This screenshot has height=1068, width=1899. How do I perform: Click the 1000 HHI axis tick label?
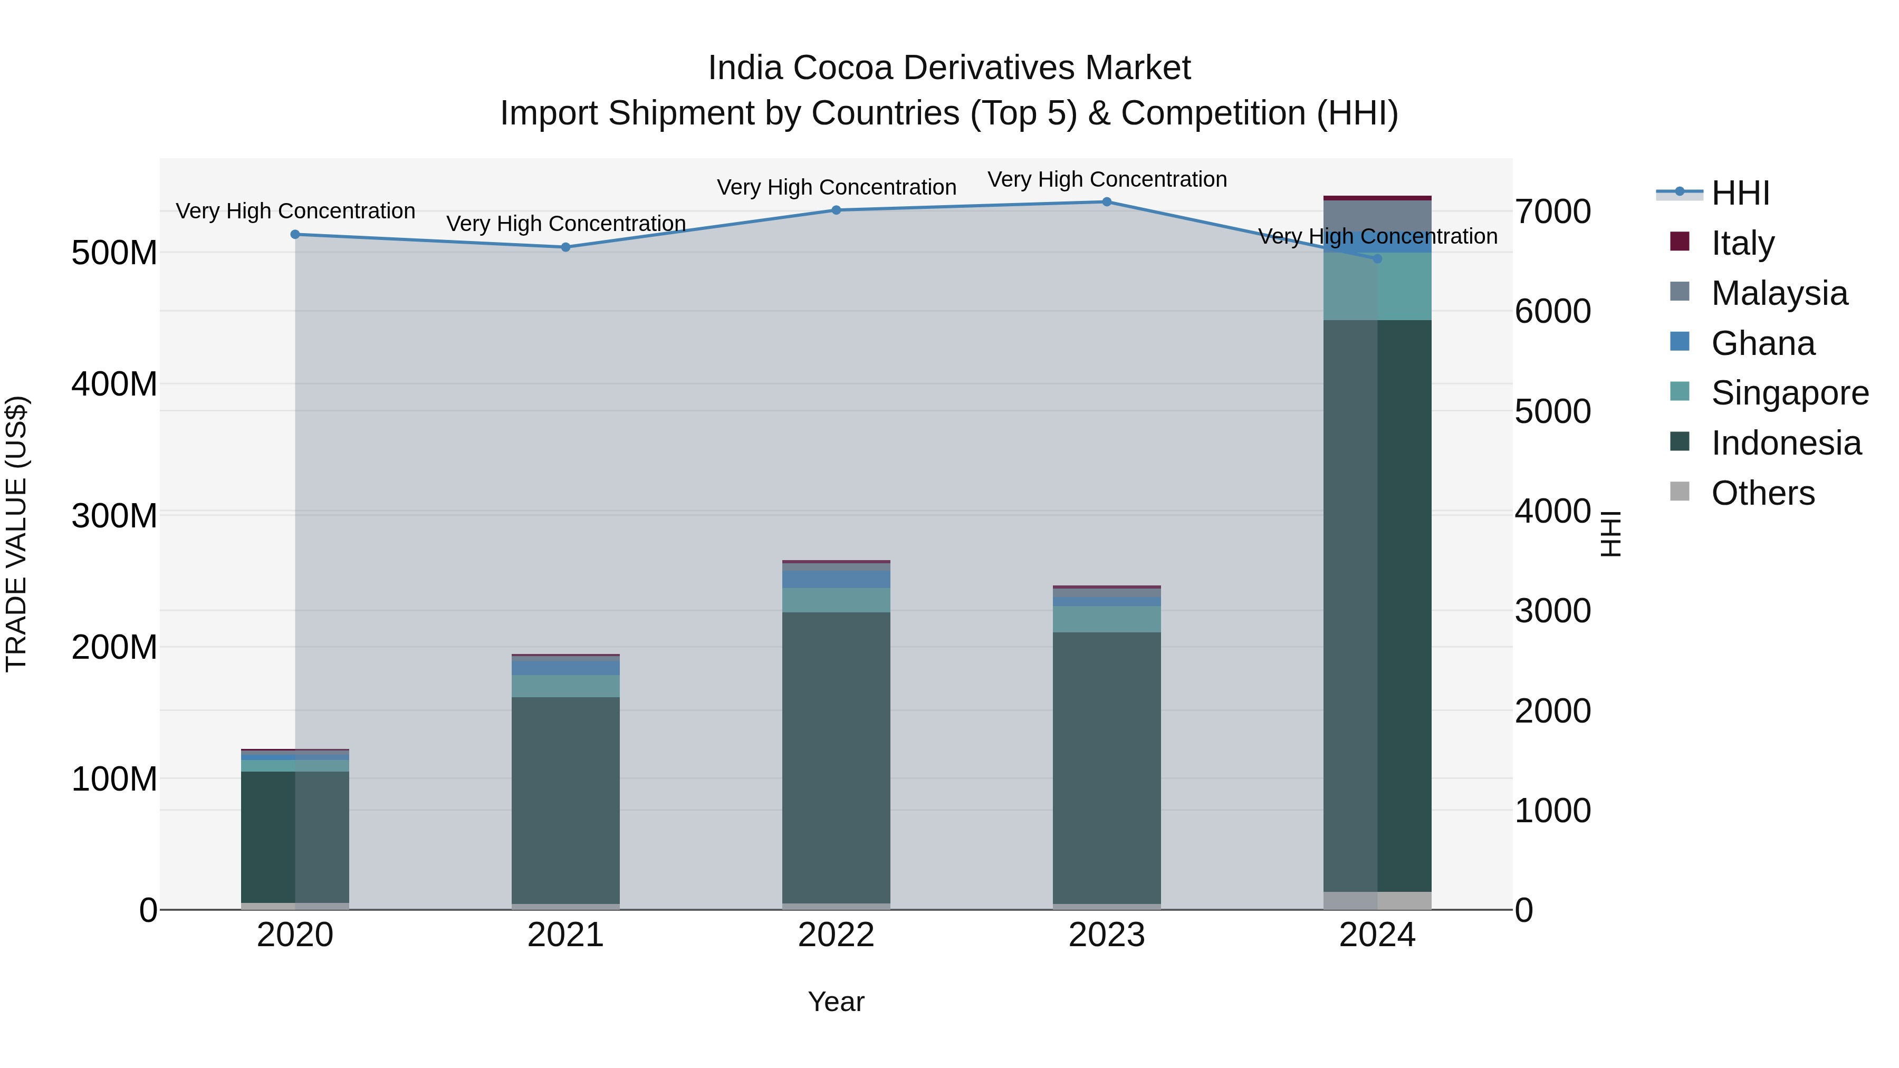click(x=1553, y=811)
